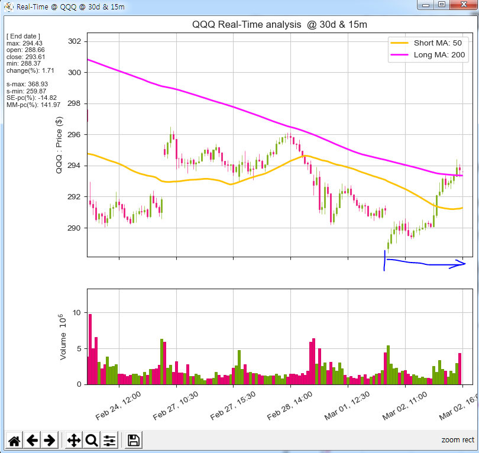The width and height of the screenshot is (479, 453).
Task: Save the figure with floppy icon
Action: [134, 440]
